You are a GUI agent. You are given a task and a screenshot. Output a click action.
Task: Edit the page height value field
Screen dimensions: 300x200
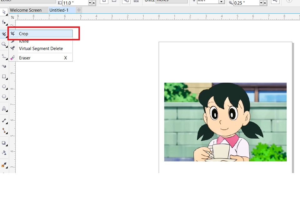click(x=75, y=3)
